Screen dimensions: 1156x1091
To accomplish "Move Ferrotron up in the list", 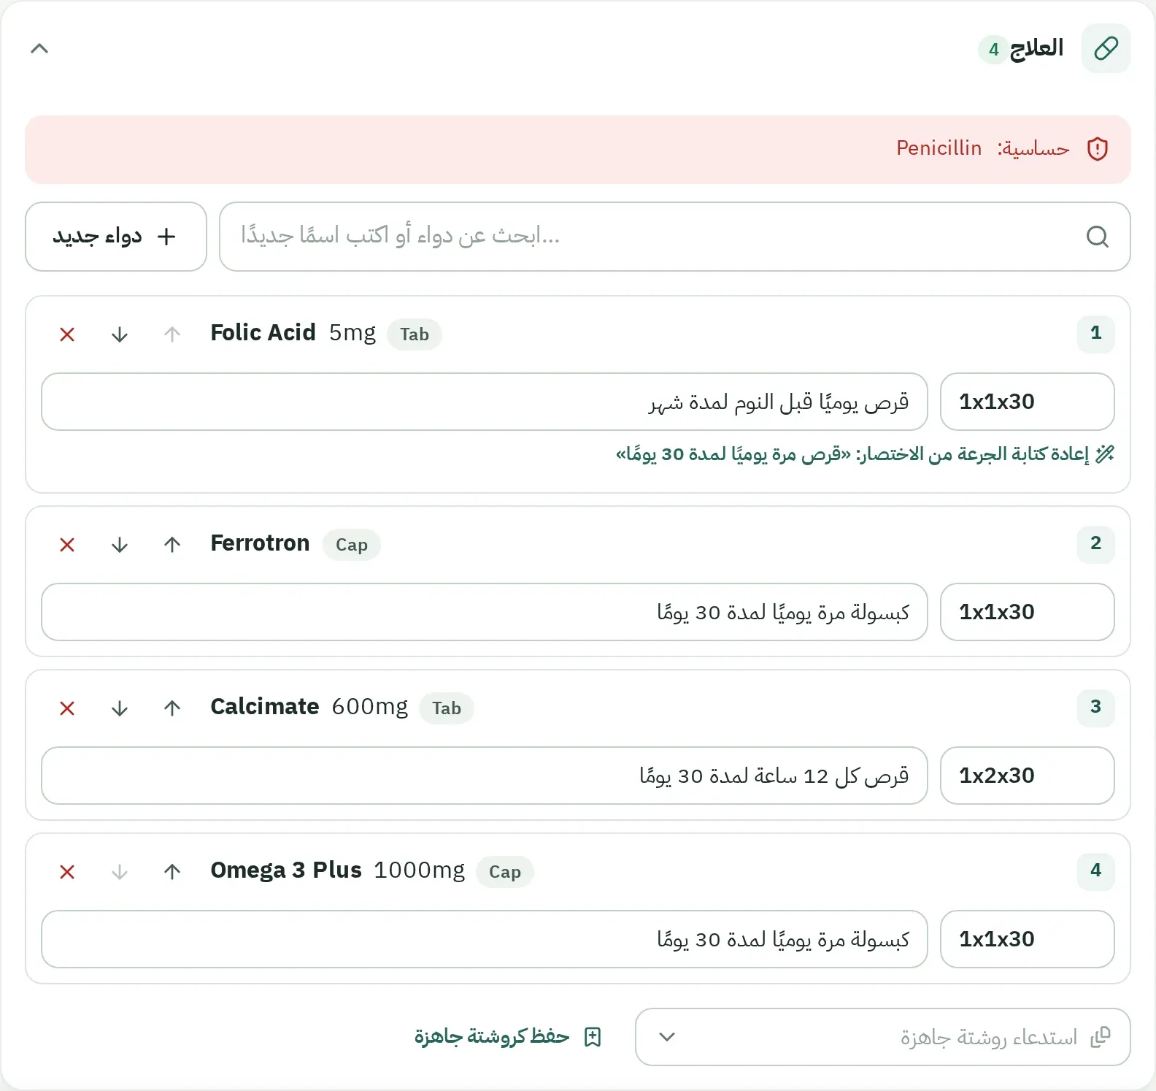I will [x=172, y=545].
